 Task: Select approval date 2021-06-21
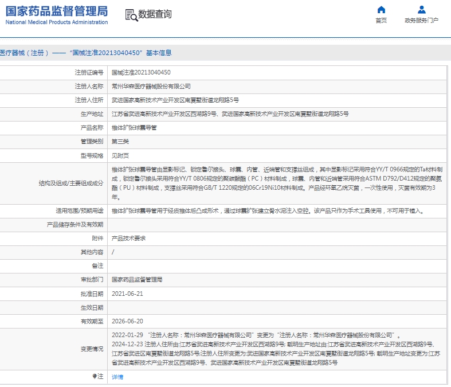[x=127, y=294]
